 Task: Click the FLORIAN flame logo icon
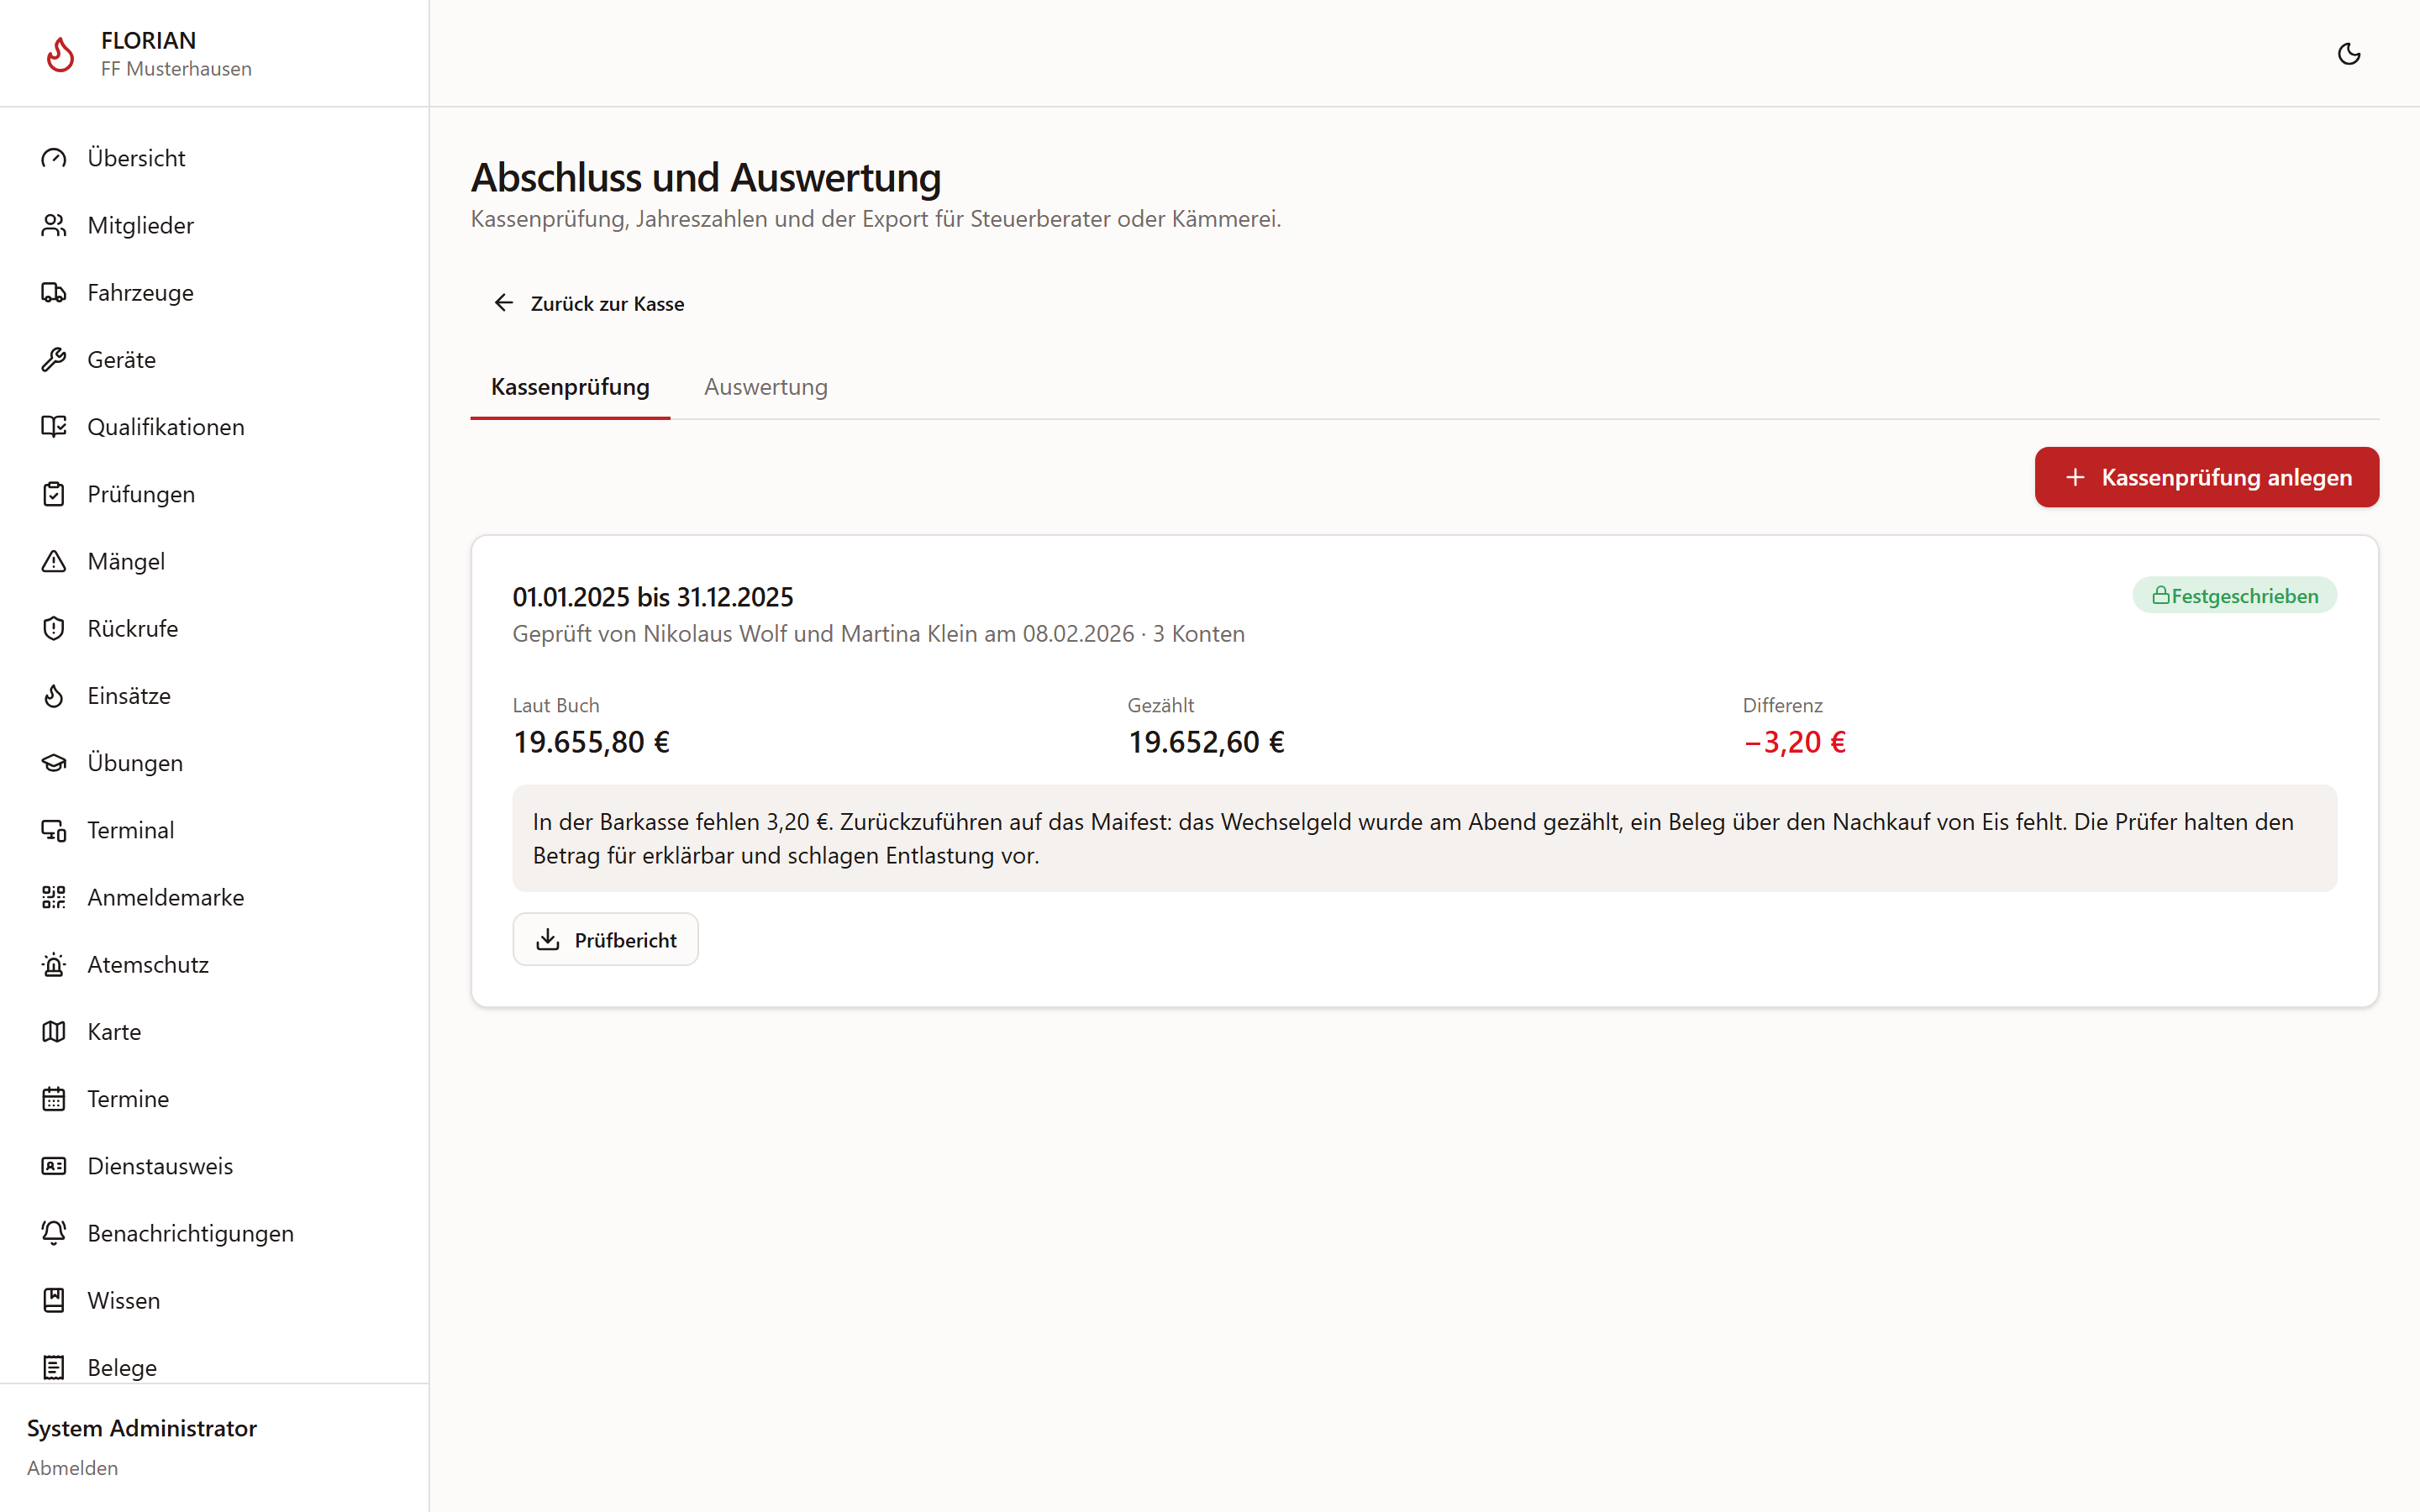(61, 54)
